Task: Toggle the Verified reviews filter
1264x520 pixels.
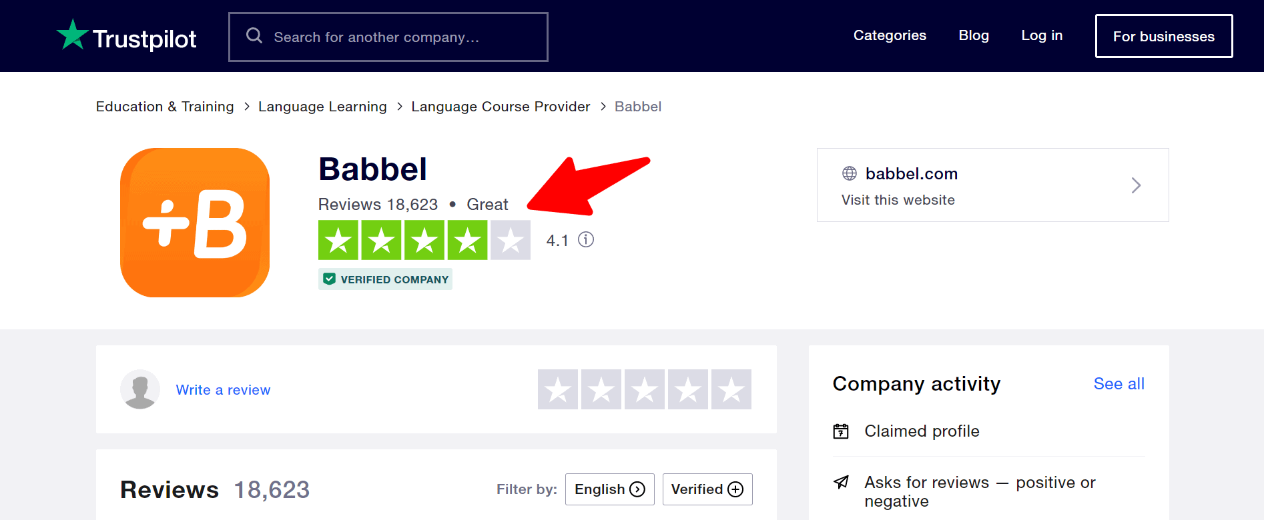Action: pos(707,489)
